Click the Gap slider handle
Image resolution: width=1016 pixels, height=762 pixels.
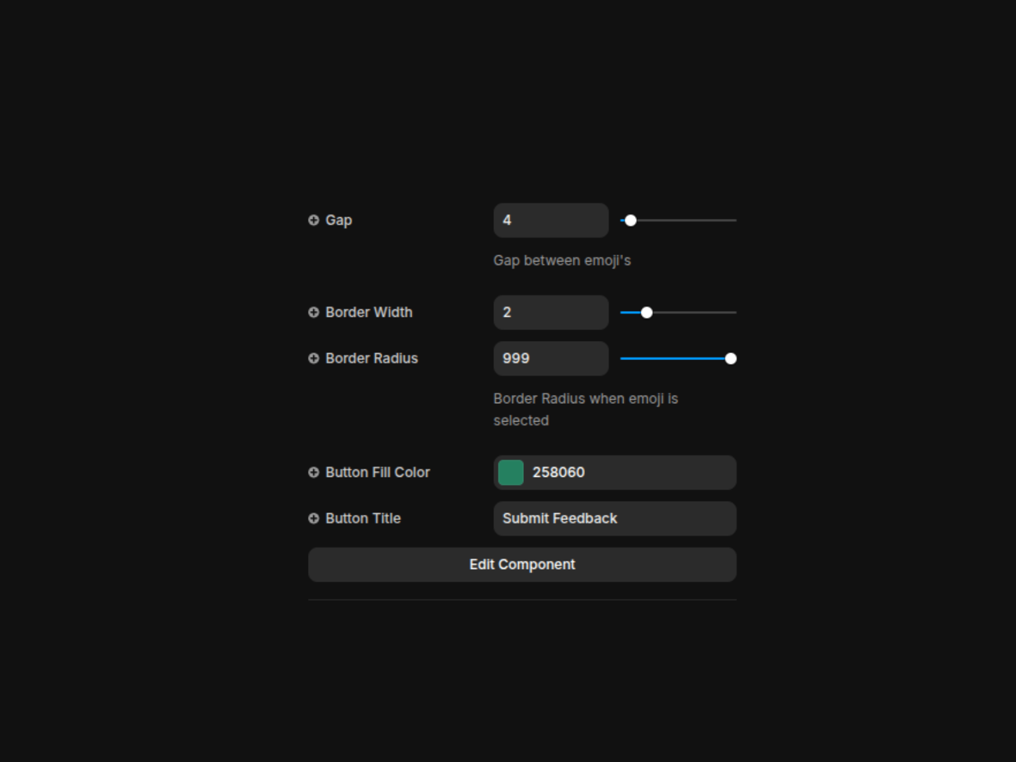[631, 220]
